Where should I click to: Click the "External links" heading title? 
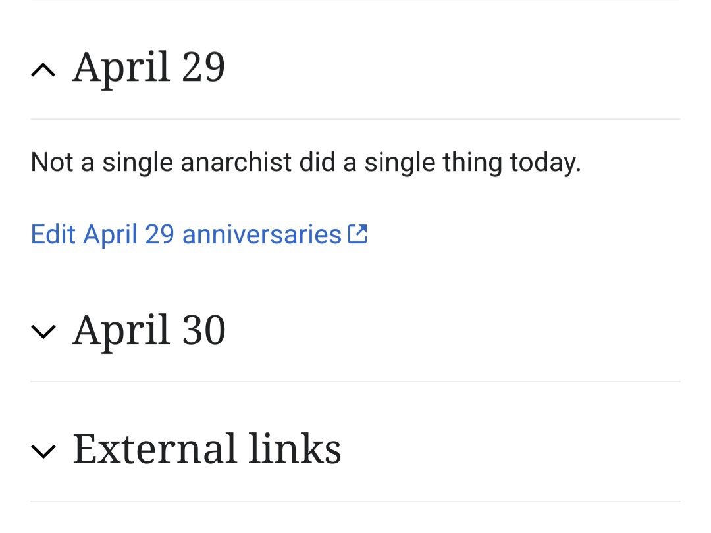point(207,449)
